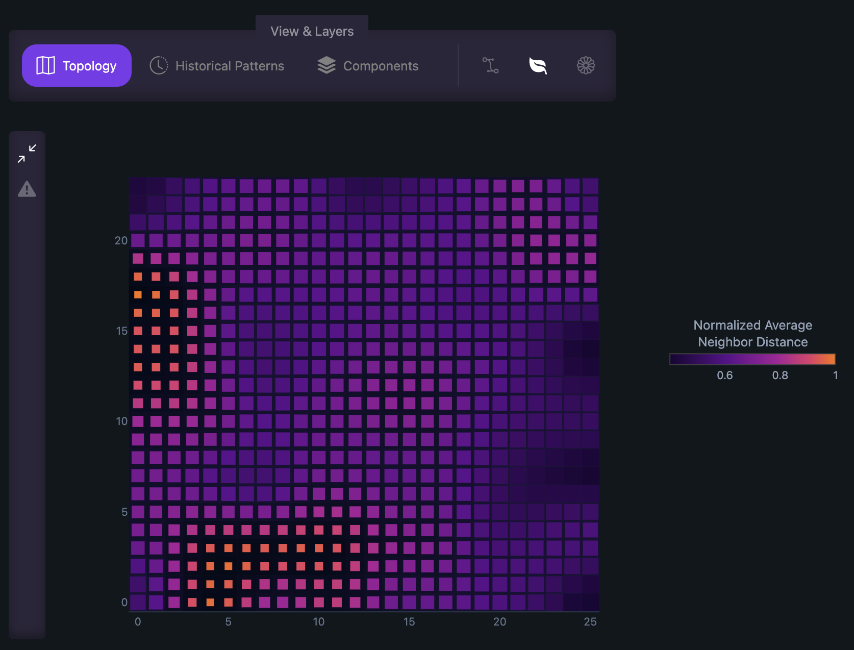This screenshot has width=854, height=650.
Task: Click the 0.8 tick on color legend
Action: [x=780, y=376]
